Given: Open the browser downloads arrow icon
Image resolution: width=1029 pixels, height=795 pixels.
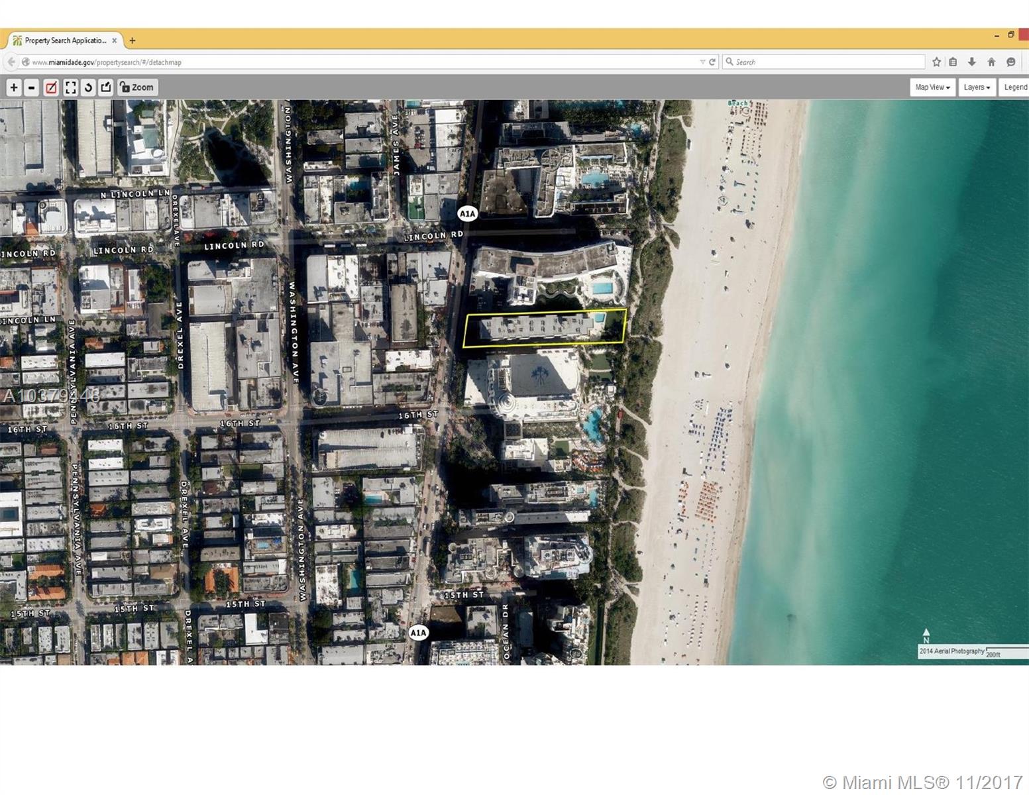Looking at the screenshot, I should coord(972,62).
